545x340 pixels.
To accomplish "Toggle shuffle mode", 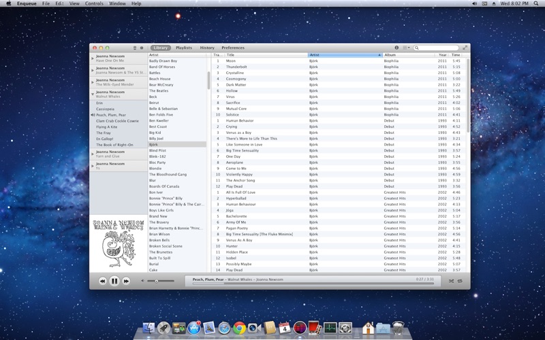I will tap(451, 281).
